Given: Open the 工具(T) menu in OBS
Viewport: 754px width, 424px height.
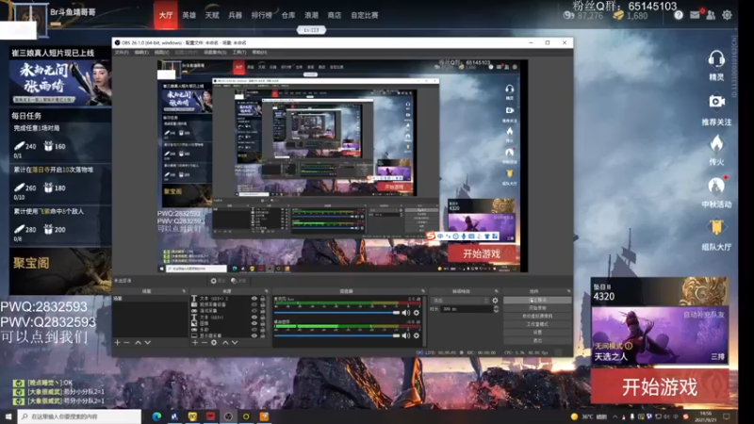Looking at the screenshot, I should click(239, 52).
